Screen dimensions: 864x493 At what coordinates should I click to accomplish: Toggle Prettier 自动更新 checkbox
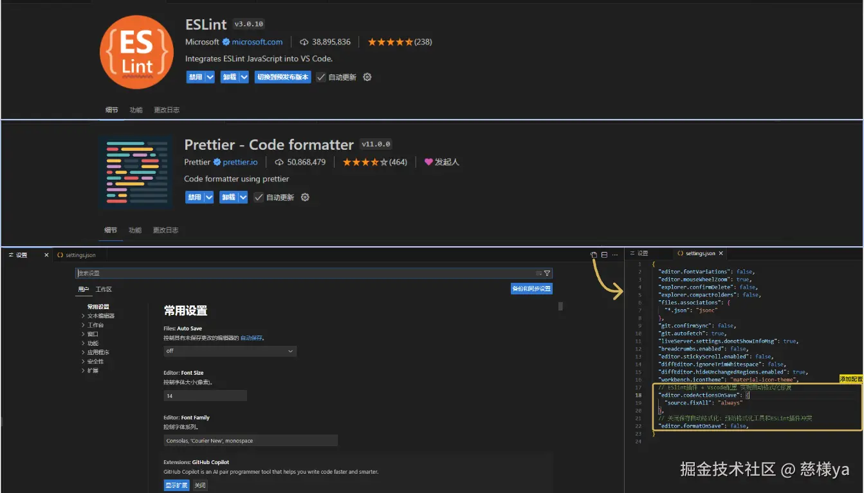click(x=259, y=197)
